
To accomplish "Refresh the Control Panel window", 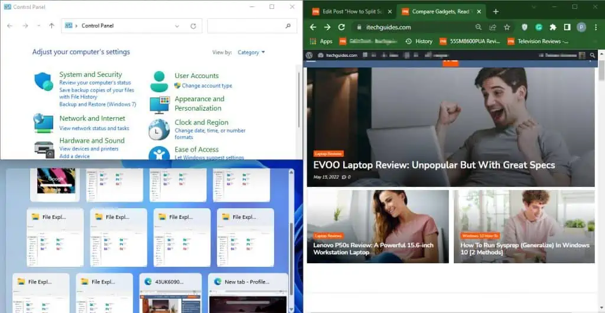I will pos(193,26).
